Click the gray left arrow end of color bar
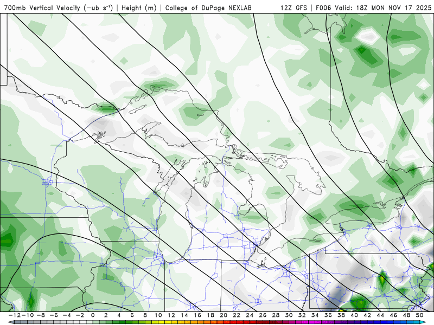This screenshot has width=434, height=325. (x=10, y=322)
